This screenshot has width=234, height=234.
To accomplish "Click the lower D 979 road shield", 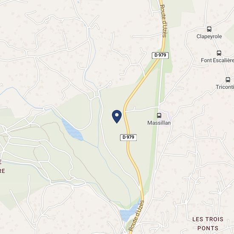I will 128,137.
